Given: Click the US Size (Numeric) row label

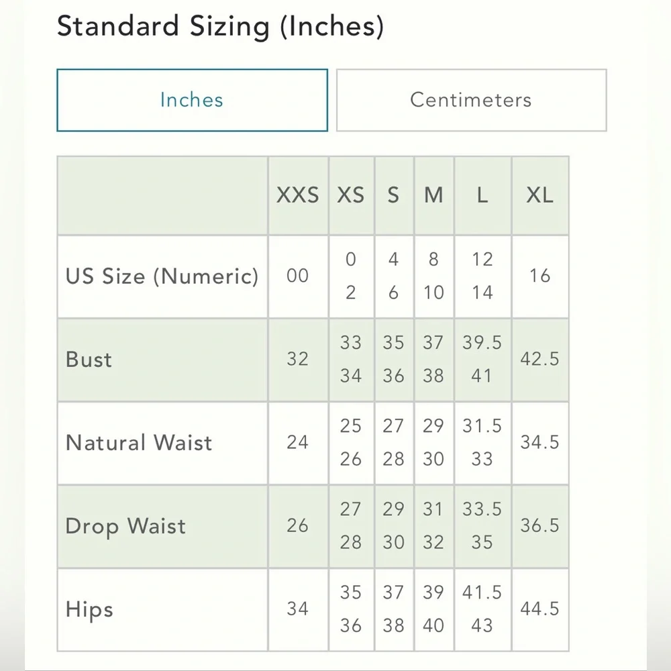Looking at the screenshot, I should pos(162,276).
